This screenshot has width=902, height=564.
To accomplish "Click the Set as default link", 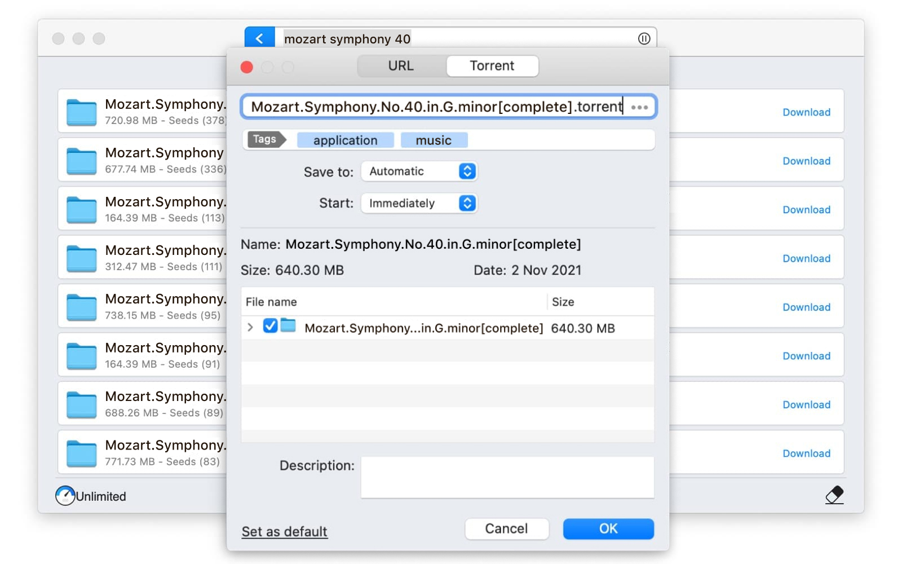I will coord(284,531).
